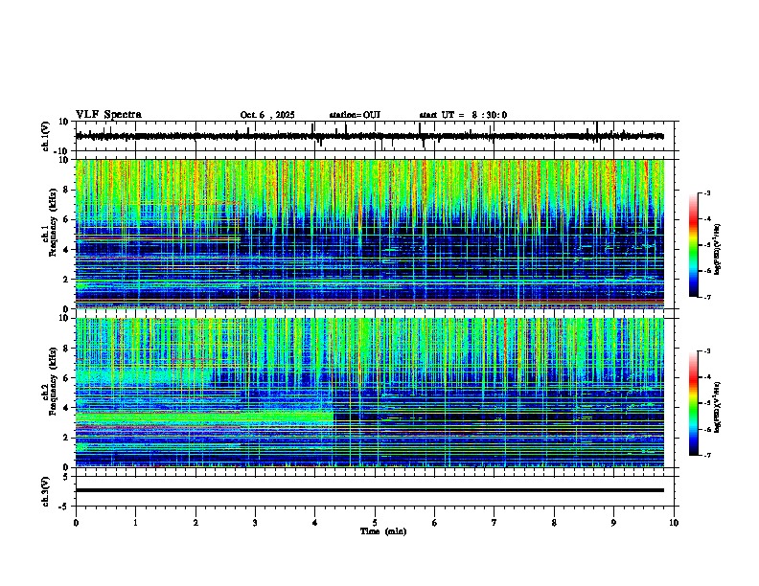Click time axis tick label "8"
The image size is (759, 586).
click(554, 523)
